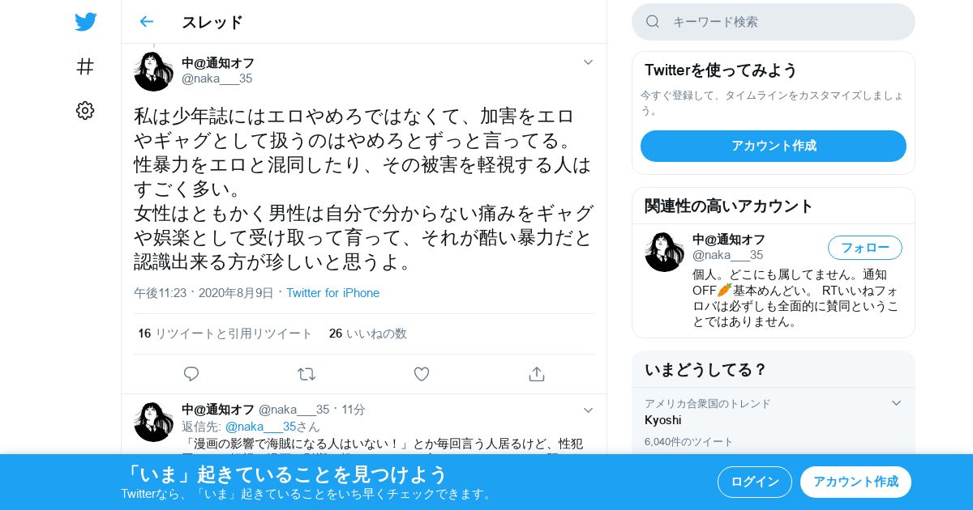
Task: Click the retweet icon under the tweet
Action: tap(306, 374)
